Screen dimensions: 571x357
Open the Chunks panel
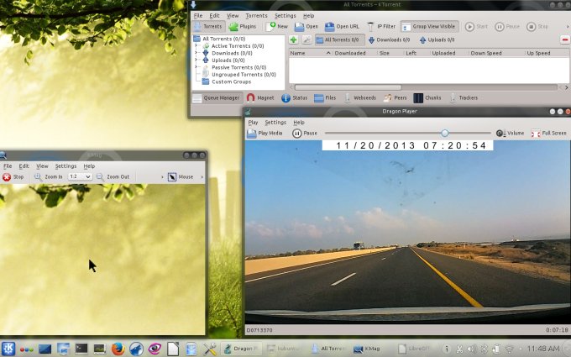pos(427,98)
